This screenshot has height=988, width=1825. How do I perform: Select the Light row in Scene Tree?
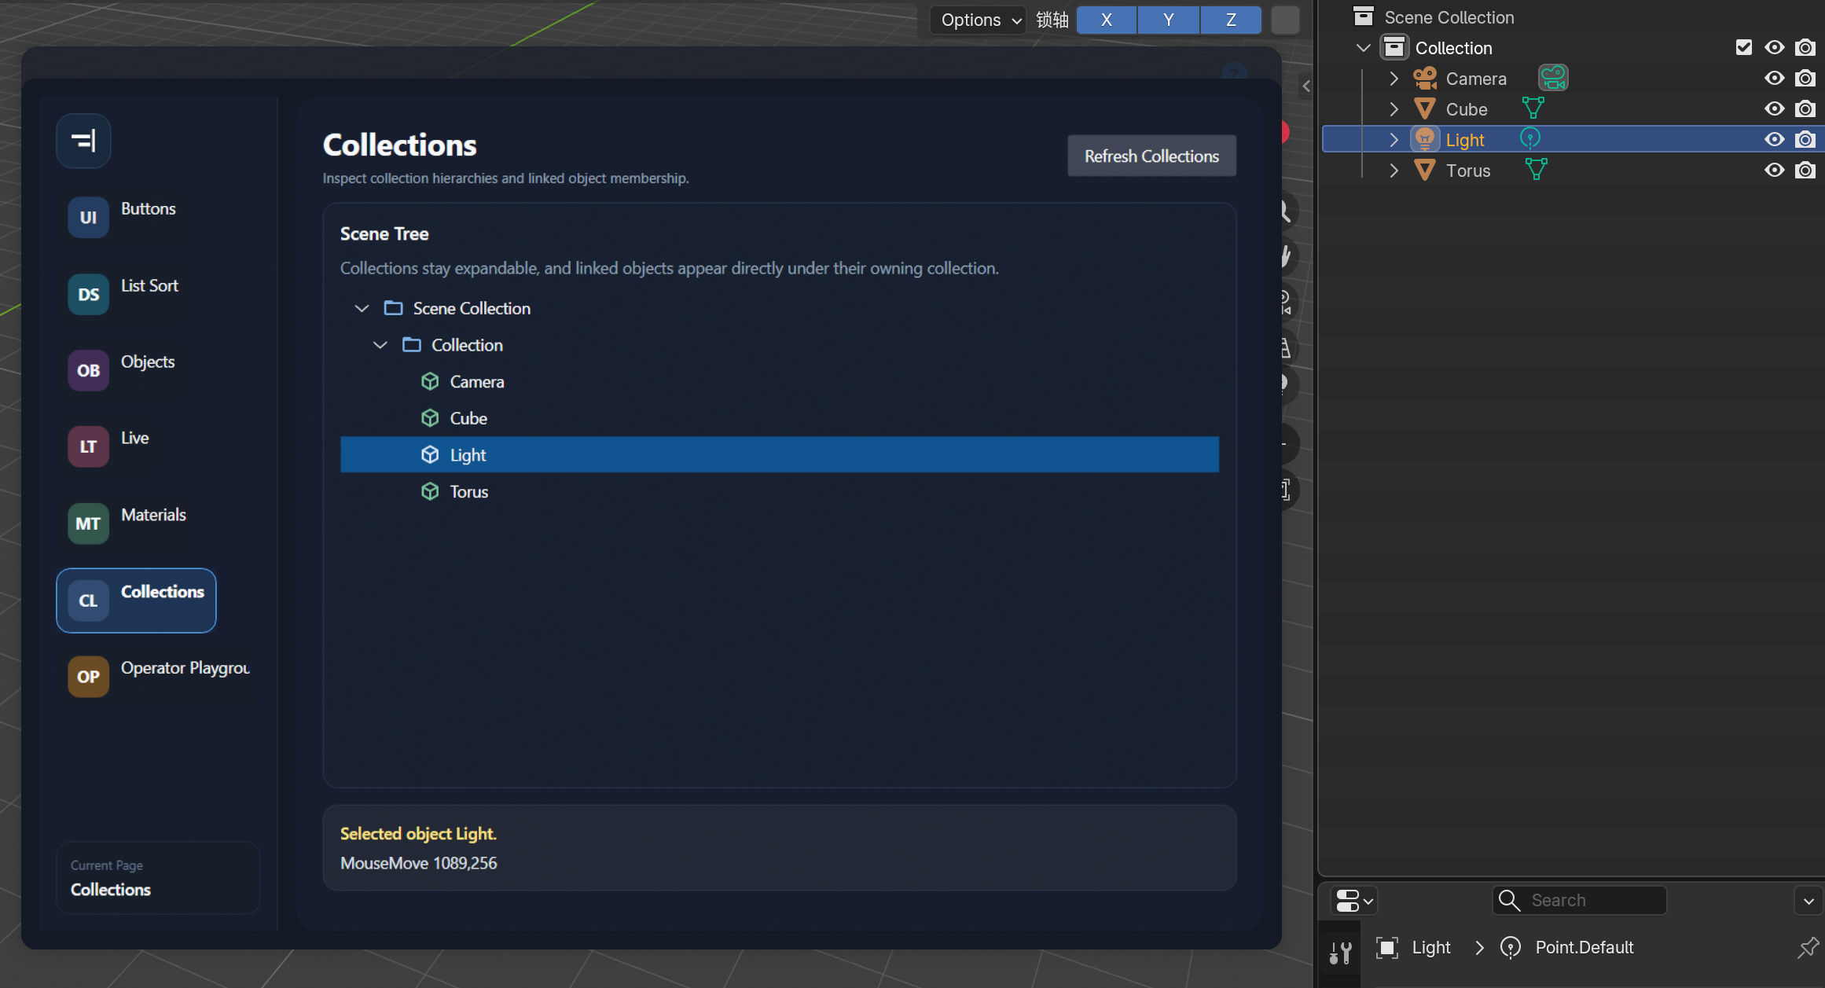[x=780, y=454]
